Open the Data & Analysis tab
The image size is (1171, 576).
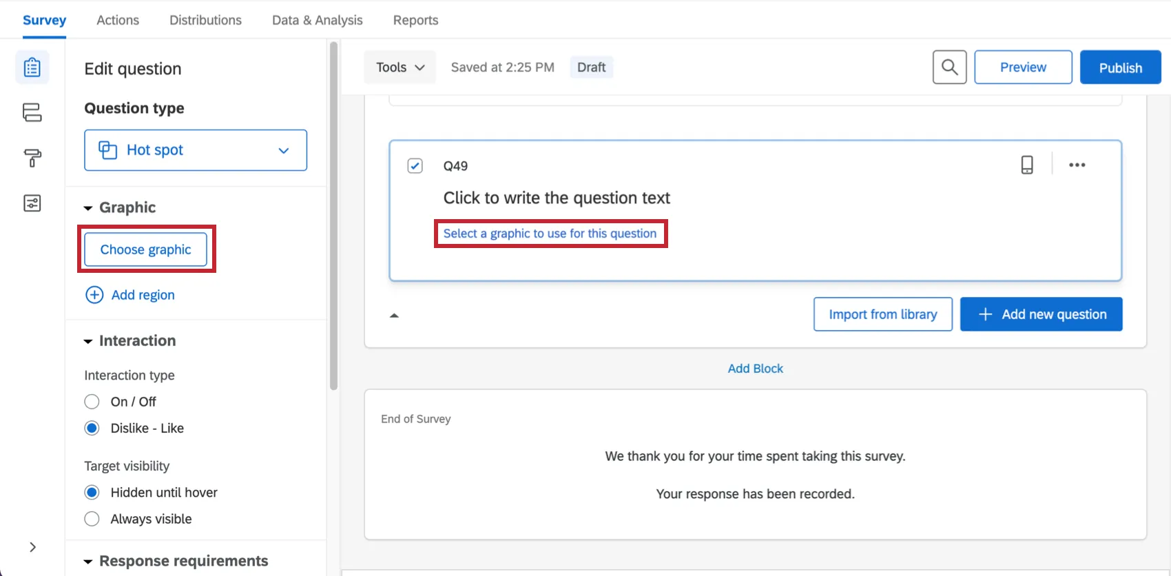click(317, 20)
